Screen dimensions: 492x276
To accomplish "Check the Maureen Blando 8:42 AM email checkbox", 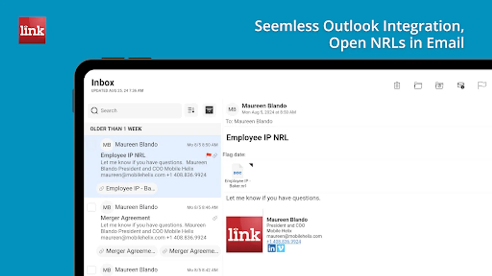I will pos(91,270).
